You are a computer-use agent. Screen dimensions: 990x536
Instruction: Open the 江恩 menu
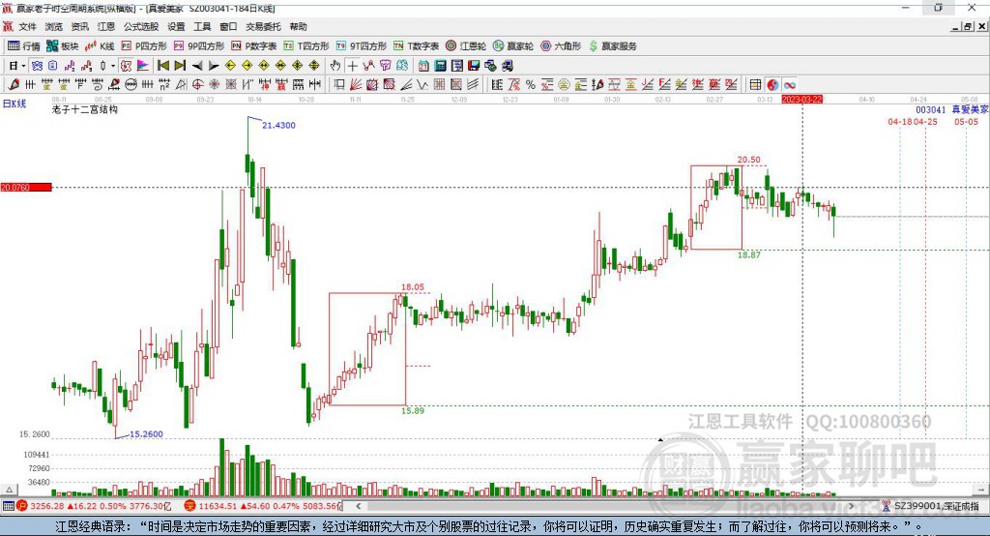click(x=106, y=26)
